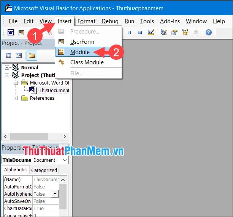
Task: Select Microsoft Word Objects folder label
Action: pyautogui.click(x=49, y=83)
